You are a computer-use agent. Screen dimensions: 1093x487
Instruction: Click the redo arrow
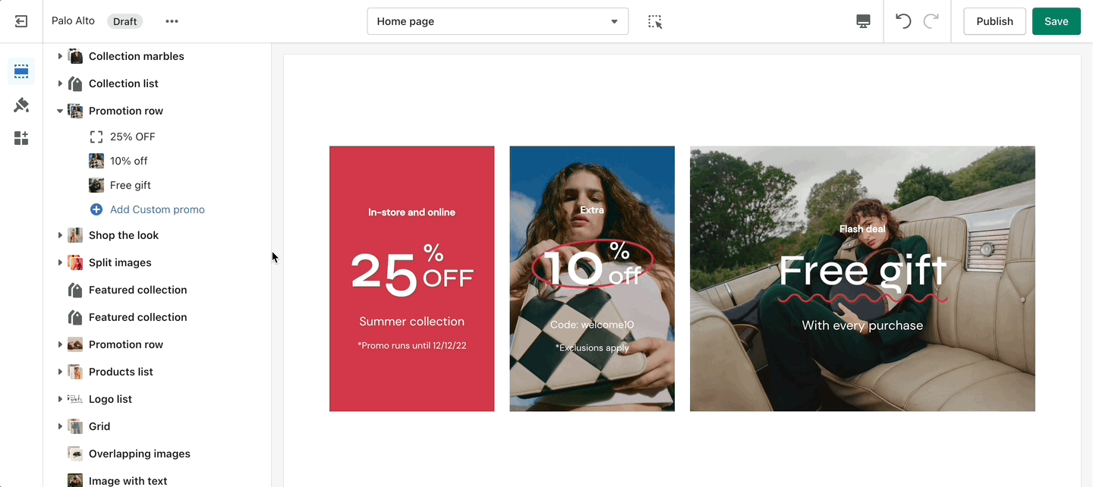[x=931, y=21]
